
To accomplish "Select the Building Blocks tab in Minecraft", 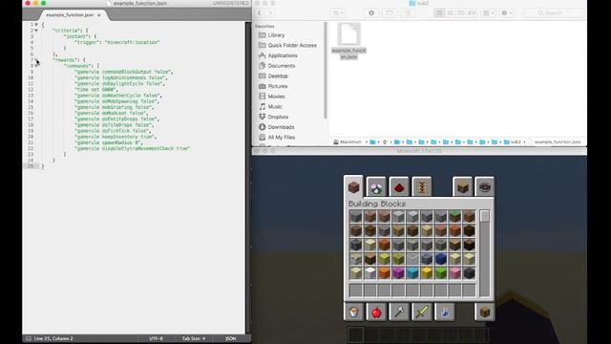I will pos(353,186).
